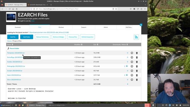Delete Guides-20230430.tar with the trash icon

point(137,62)
